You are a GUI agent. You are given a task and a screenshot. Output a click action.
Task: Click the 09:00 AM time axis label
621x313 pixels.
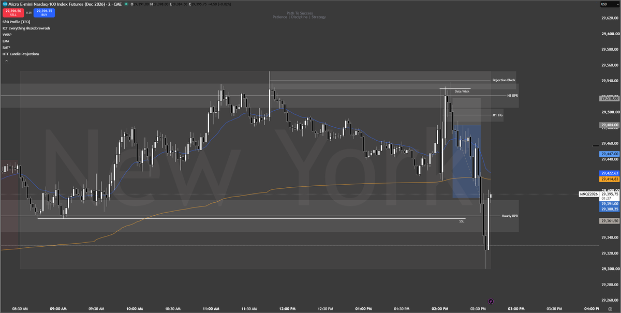coord(57,309)
